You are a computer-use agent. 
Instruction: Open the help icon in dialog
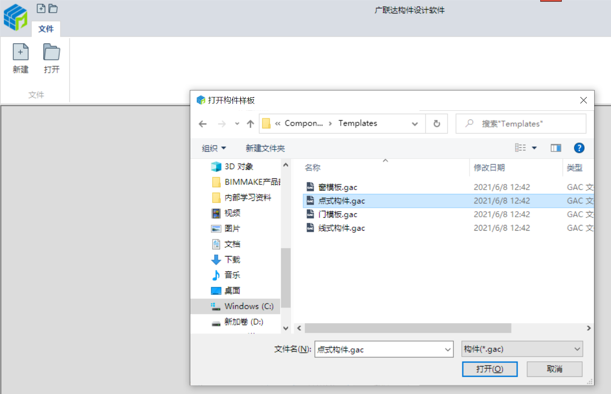point(579,148)
